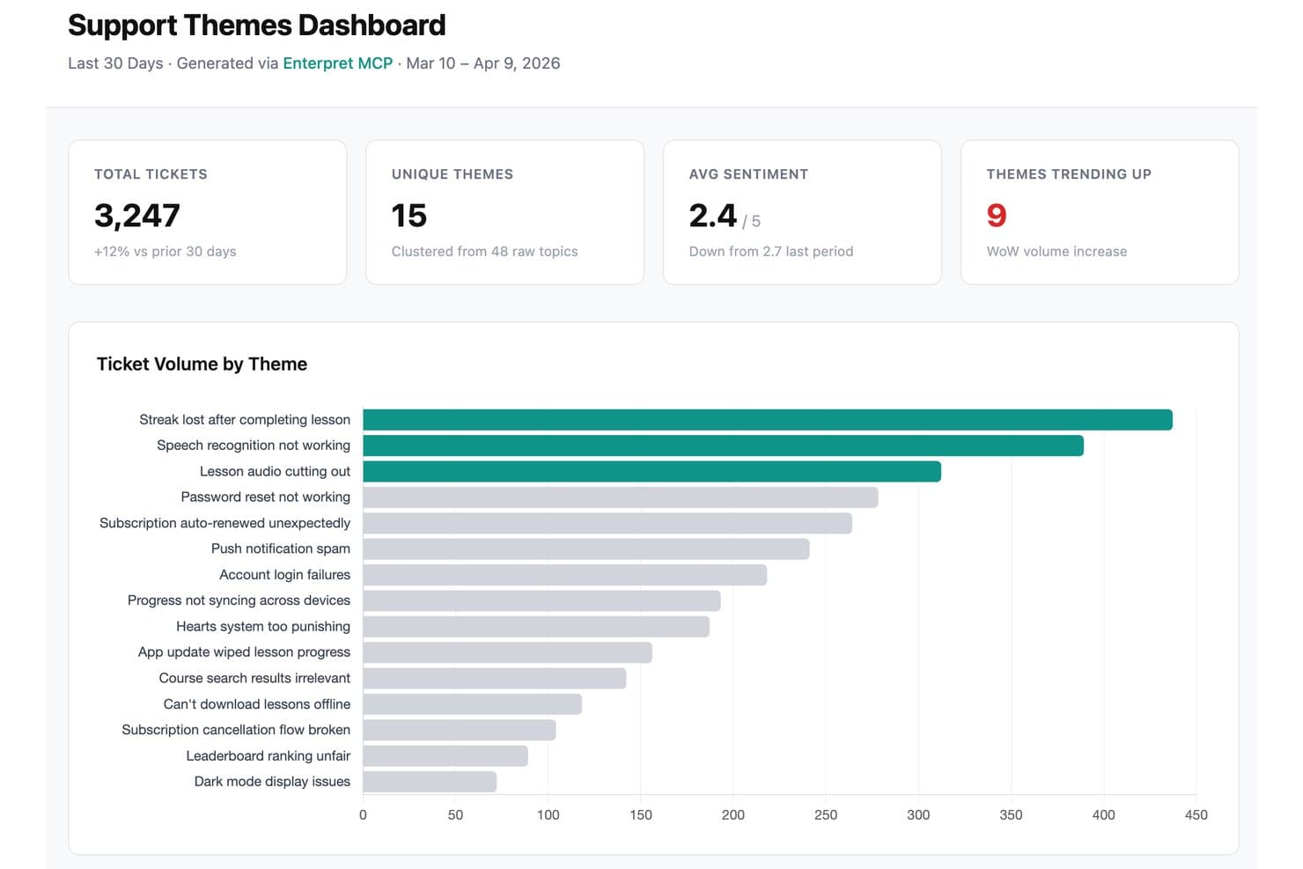Click the Course search results irrelevant bar
This screenshot has height=869, width=1303.
(495, 679)
